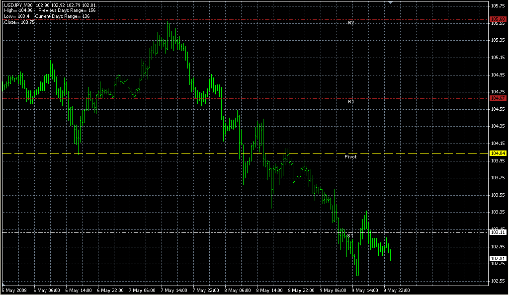Click the yellow 104.04 pivot price tag
This screenshot has width=509, height=295.
coord(499,154)
